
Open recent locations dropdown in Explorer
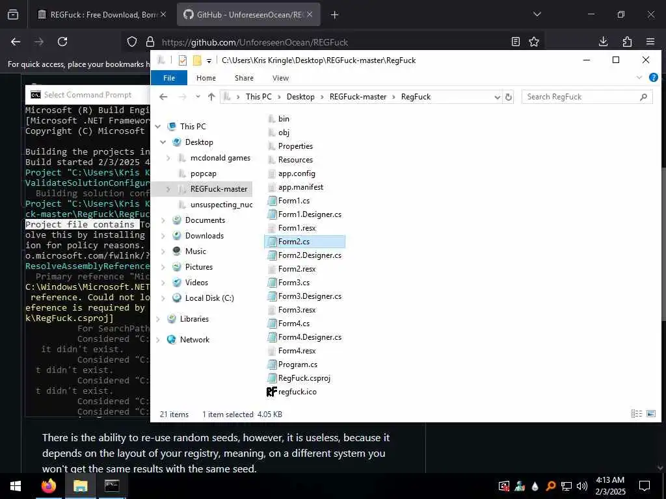point(198,97)
